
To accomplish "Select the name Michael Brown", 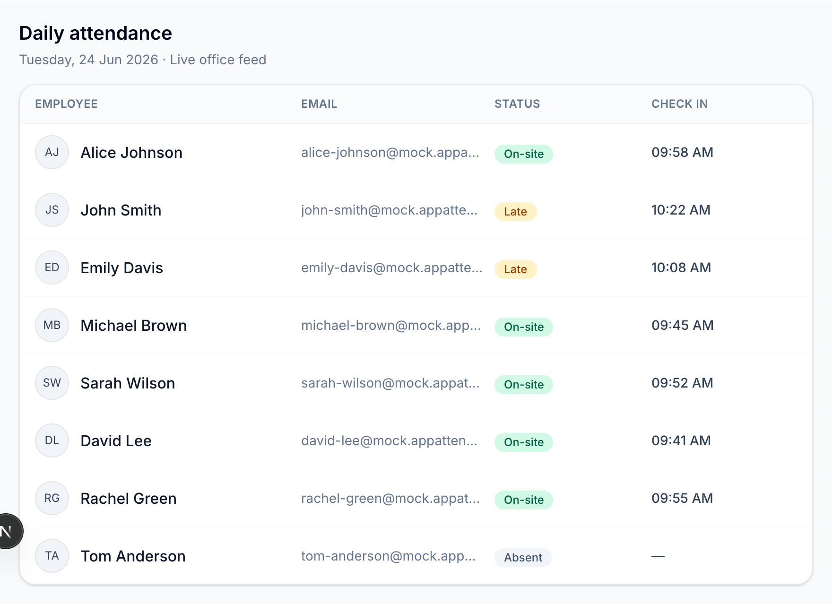I will click(x=134, y=326).
